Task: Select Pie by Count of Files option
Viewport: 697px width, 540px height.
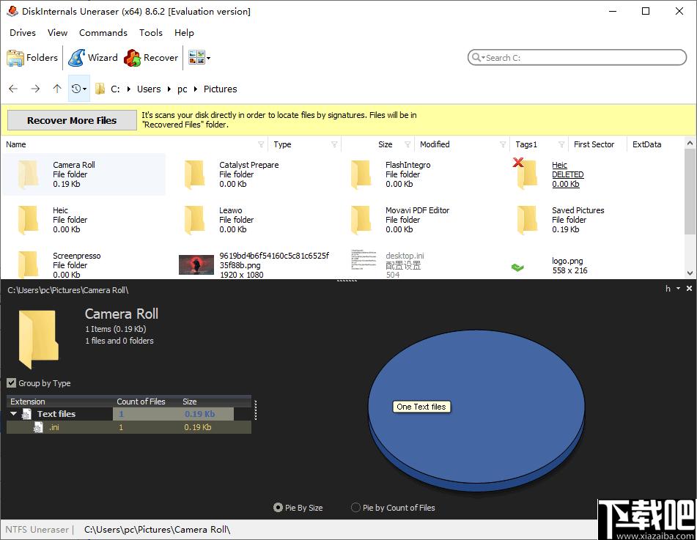Action: point(355,508)
